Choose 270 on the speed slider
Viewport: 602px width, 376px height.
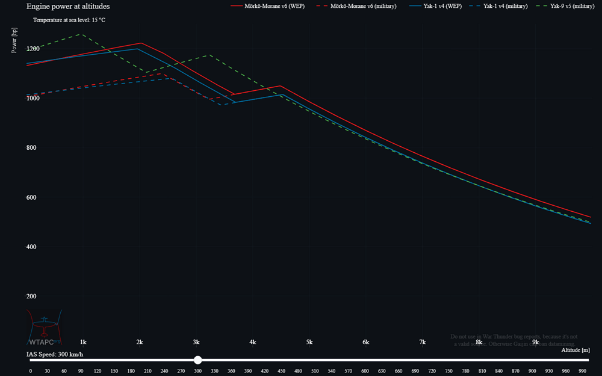[x=181, y=371]
